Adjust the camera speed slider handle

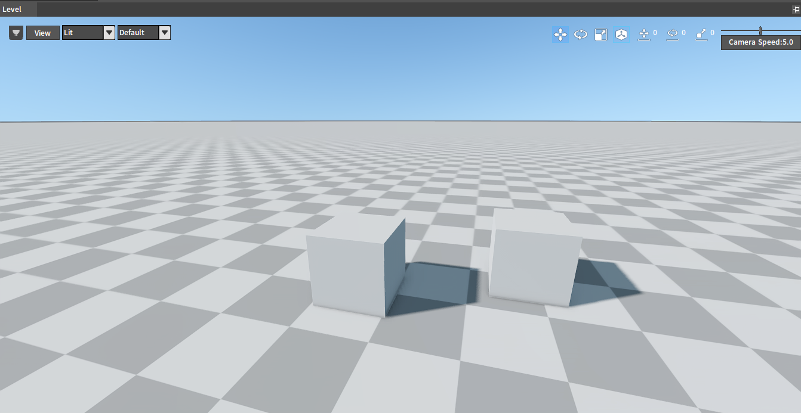tap(760, 30)
